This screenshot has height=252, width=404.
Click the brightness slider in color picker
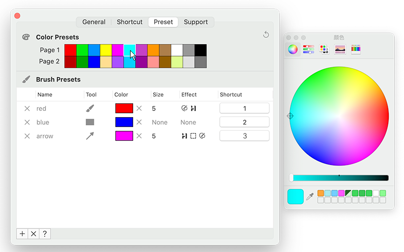click(339, 178)
